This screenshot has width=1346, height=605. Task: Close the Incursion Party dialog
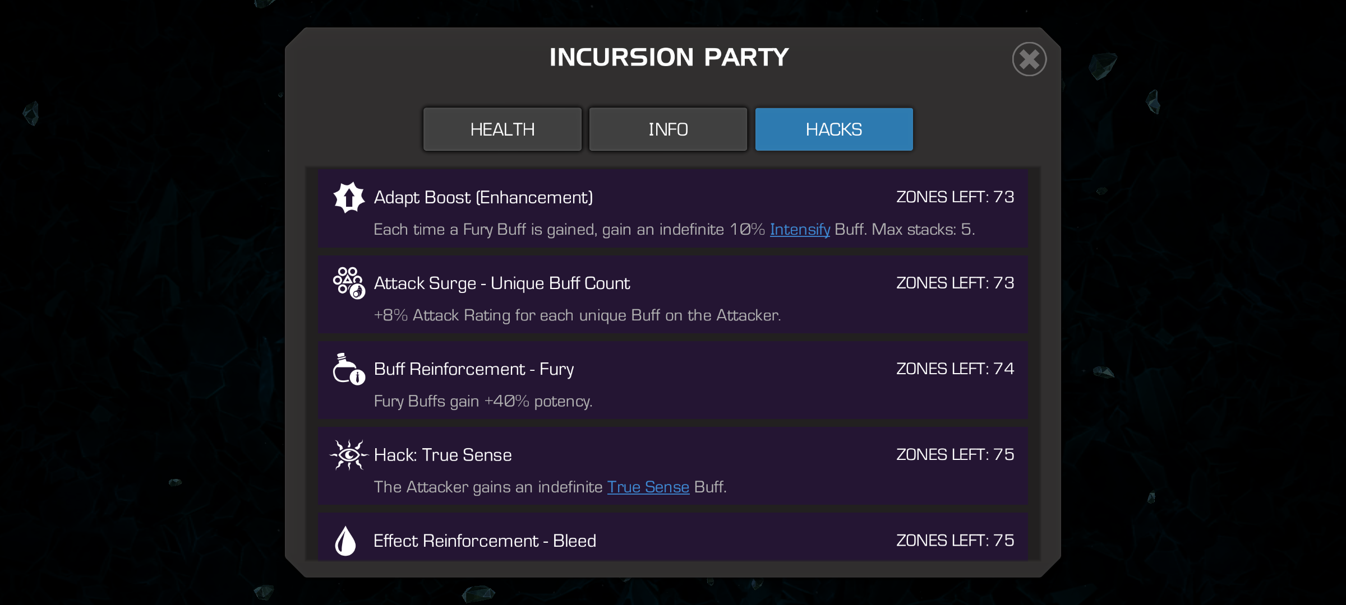click(x=1029, y=59)
